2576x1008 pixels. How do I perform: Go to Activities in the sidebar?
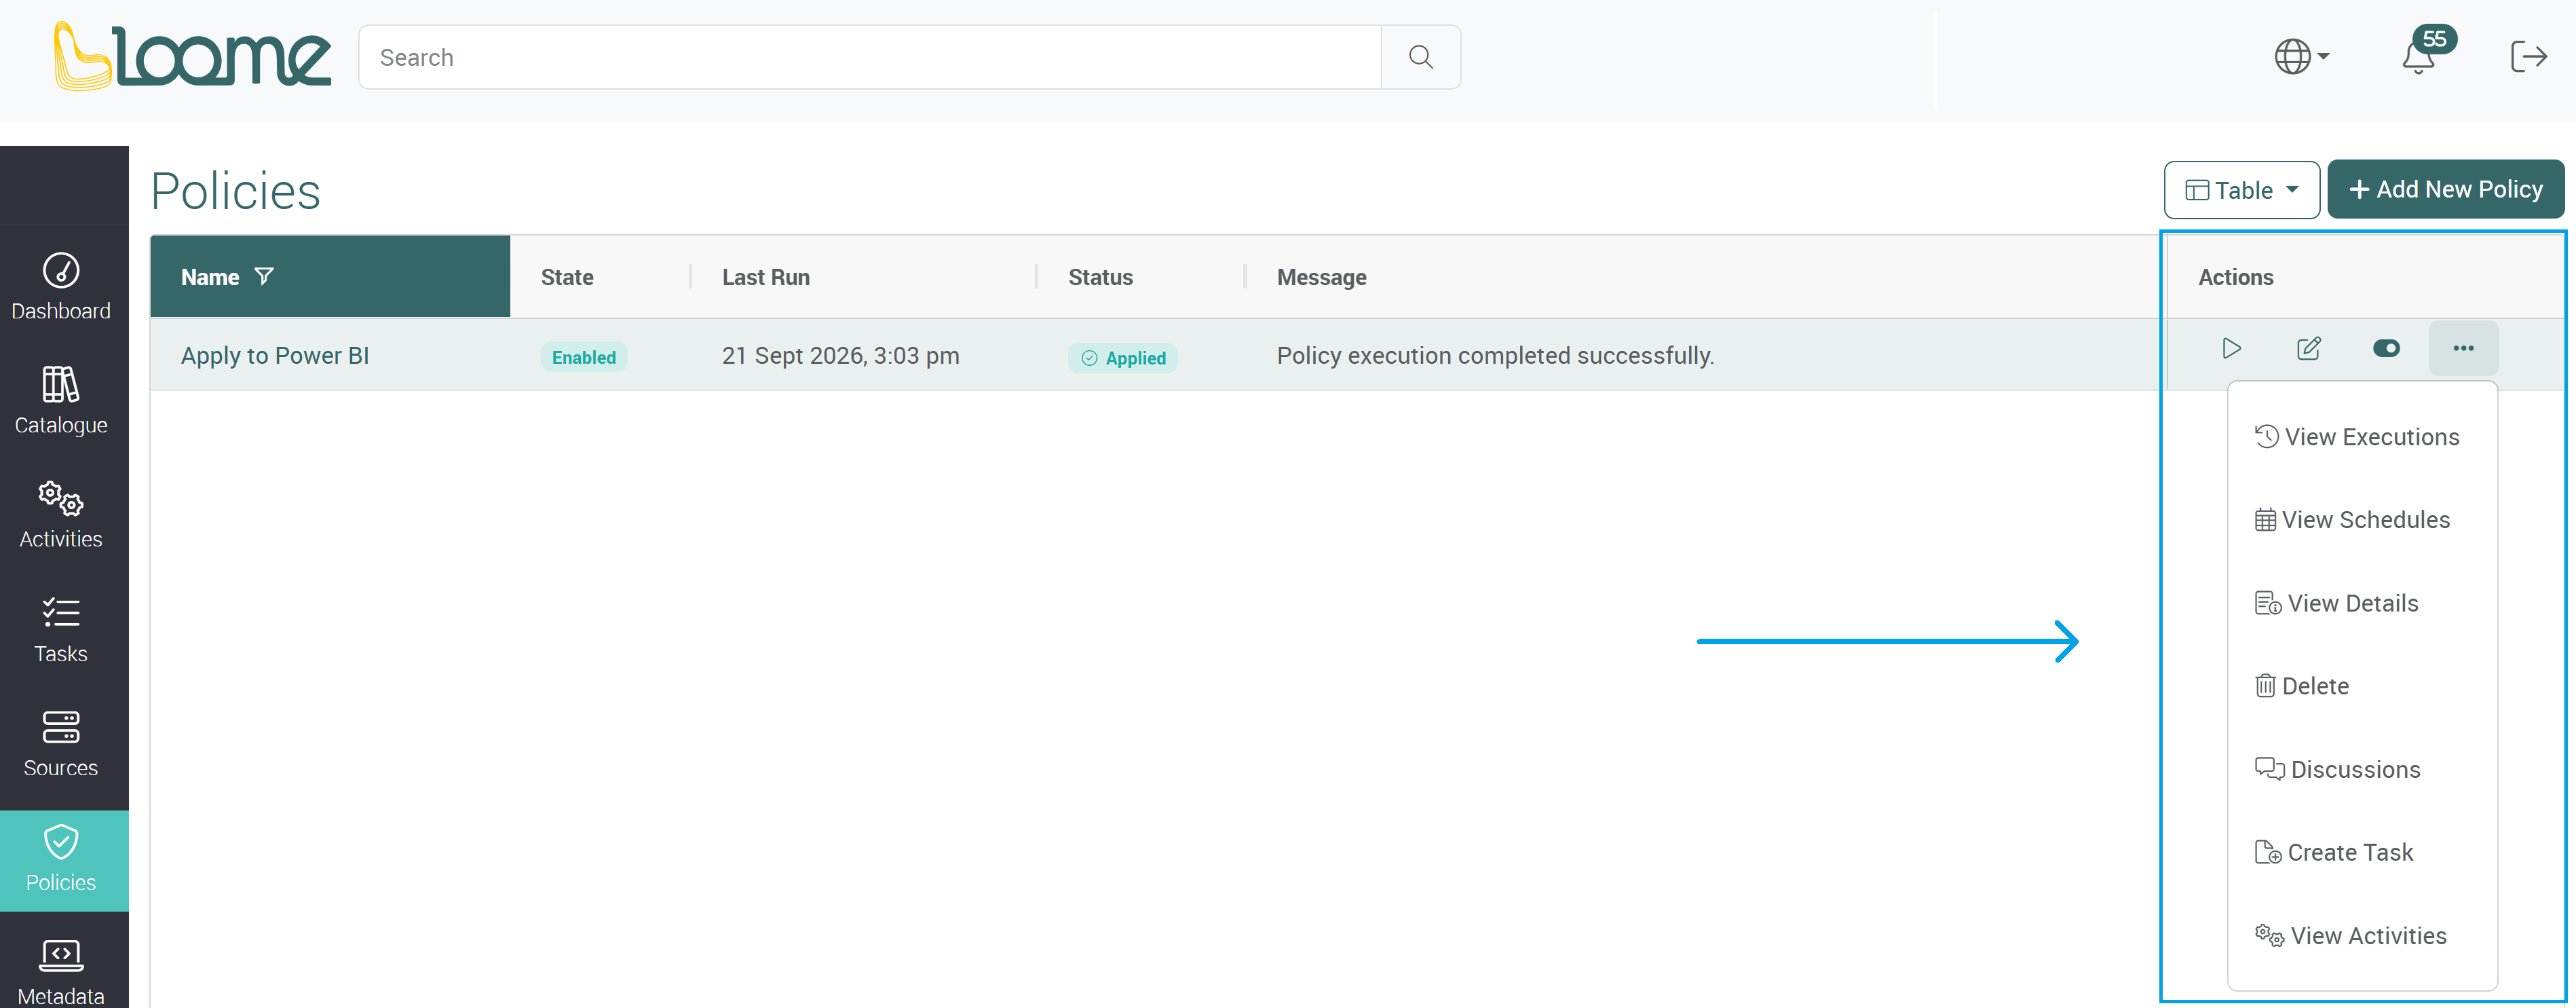pyautogui.click(x=61, y=514)
